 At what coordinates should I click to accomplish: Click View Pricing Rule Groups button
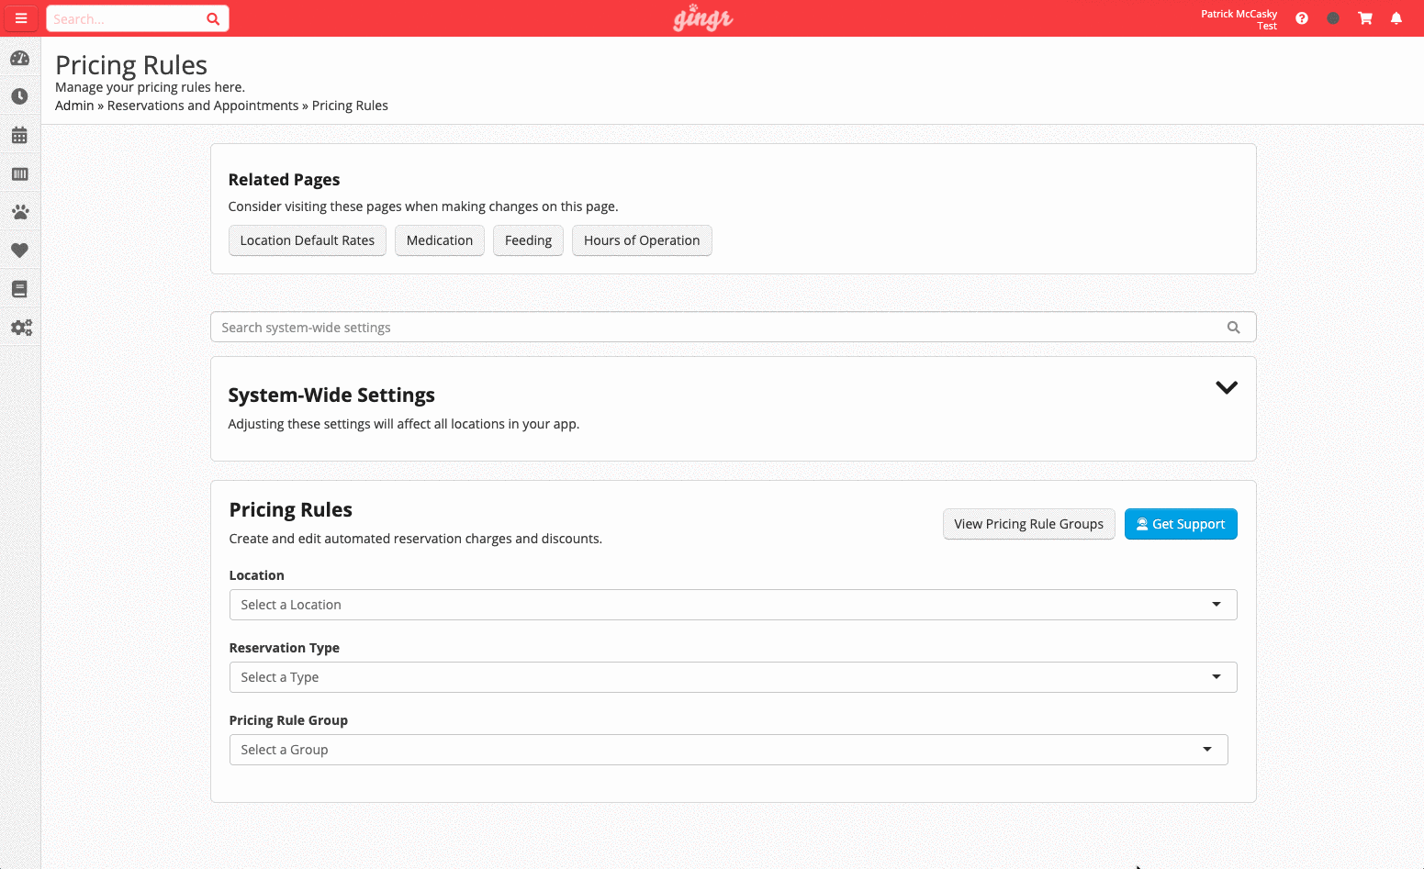coord(1029,524)
